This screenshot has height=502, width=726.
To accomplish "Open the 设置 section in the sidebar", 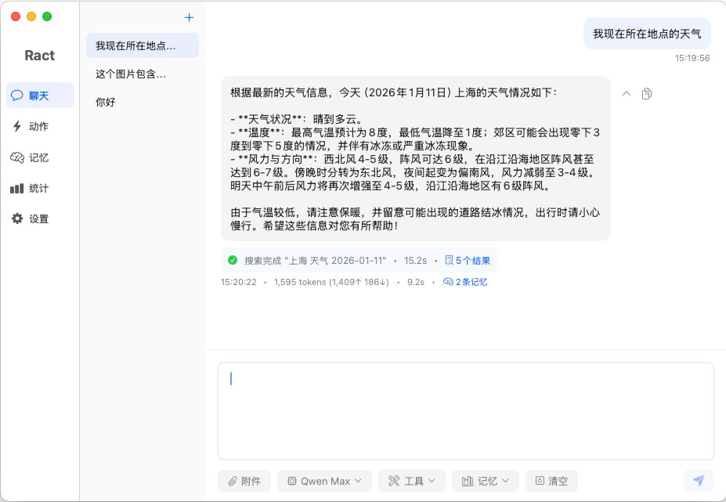I will (40, 218).
